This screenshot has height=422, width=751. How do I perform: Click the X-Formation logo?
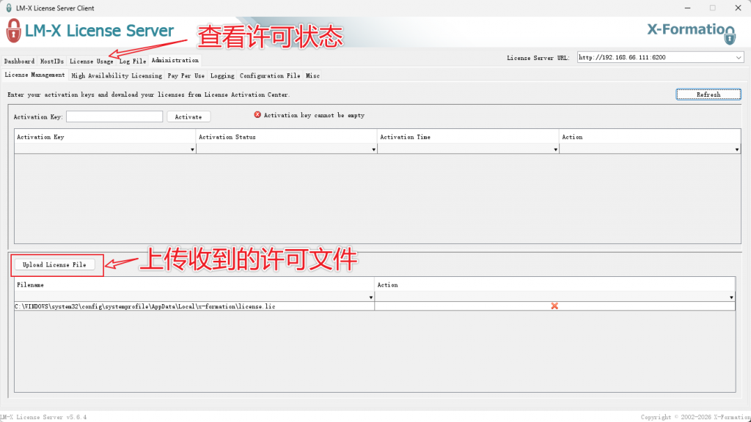coord(690,31)
